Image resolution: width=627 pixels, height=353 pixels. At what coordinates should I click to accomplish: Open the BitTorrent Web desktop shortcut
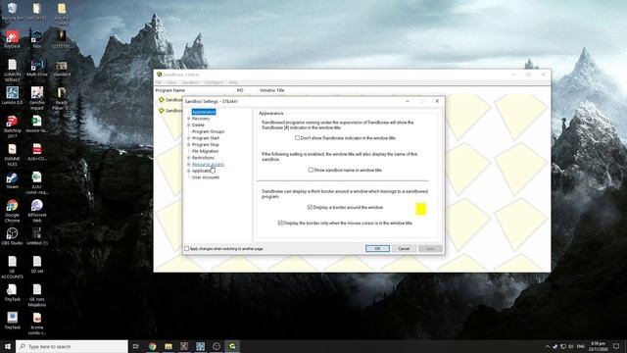click(37, 211)
